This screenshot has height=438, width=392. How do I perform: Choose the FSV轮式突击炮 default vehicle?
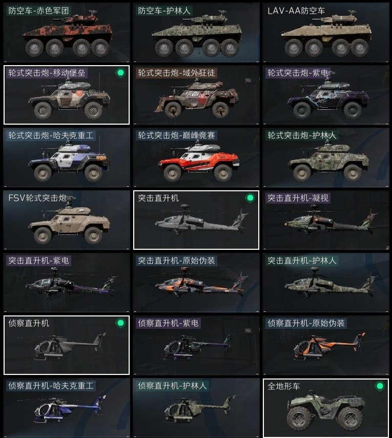pos(67,220)
